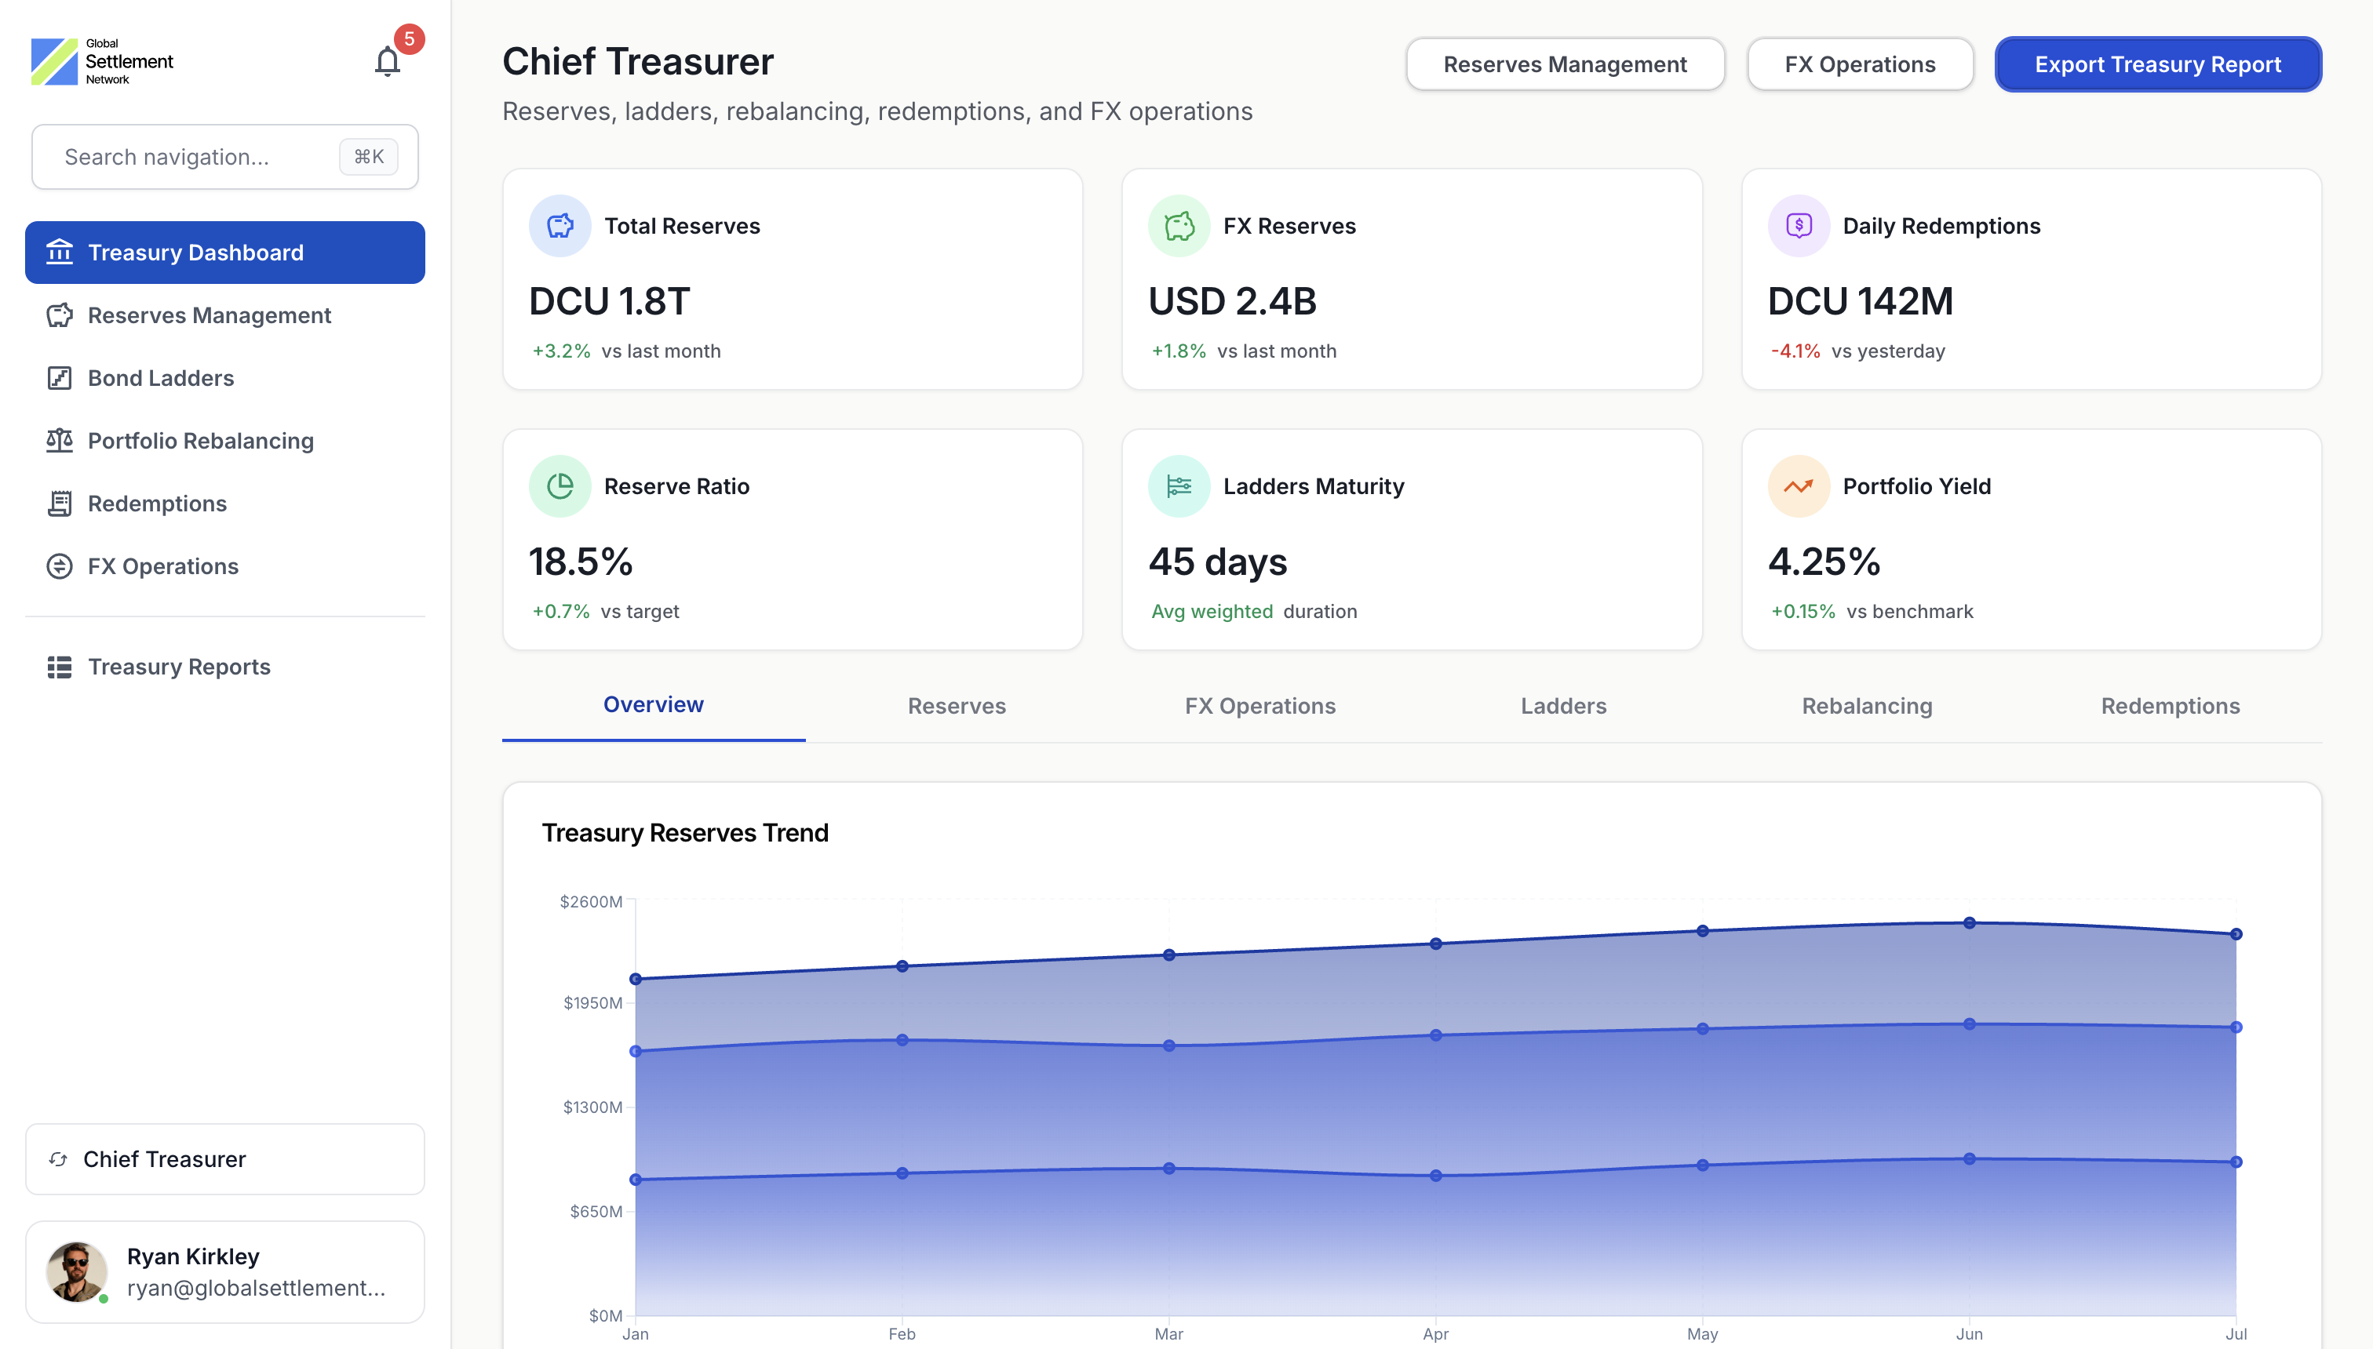The width and height of the screenshot is (2373, 1349).
Task: Click Export Treasury Report button
Action: (x=2157, y=64)
